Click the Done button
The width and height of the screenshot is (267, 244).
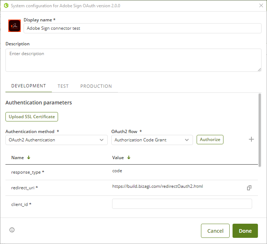[x=245, y=231]
